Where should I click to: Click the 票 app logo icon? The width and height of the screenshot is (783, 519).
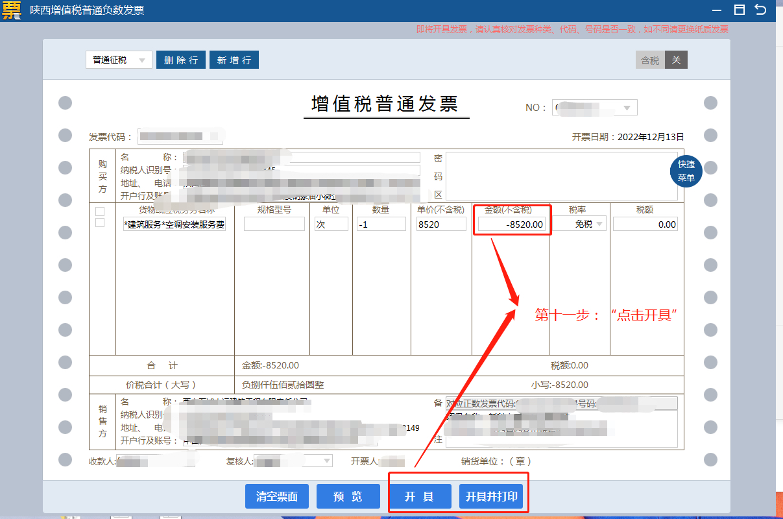[11, 10]
